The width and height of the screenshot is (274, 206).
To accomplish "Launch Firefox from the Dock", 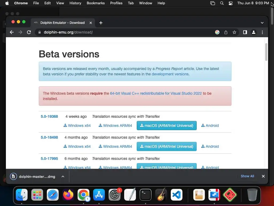I will (x=68, y=195).
